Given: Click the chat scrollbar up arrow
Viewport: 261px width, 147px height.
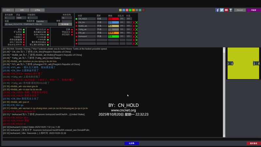Looking at the screenshot, I should (224, 49).
